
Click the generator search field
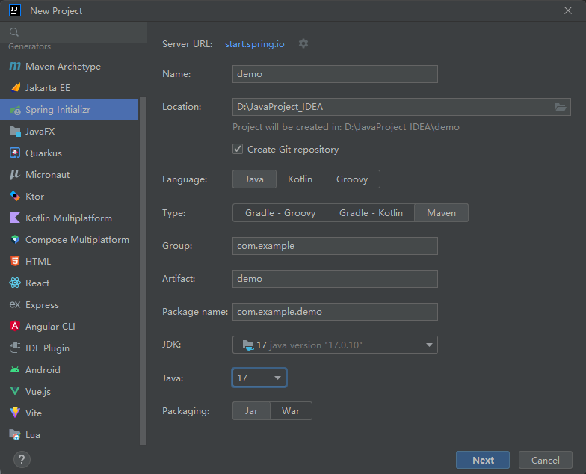pos(73,32)
